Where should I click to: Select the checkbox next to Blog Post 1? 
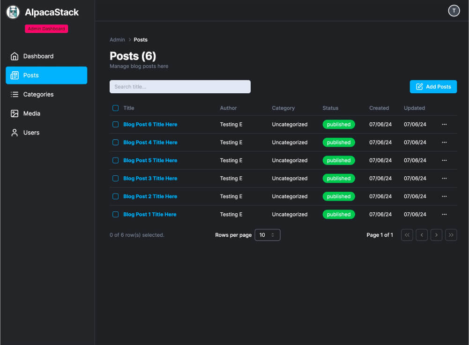pos(115,214)
